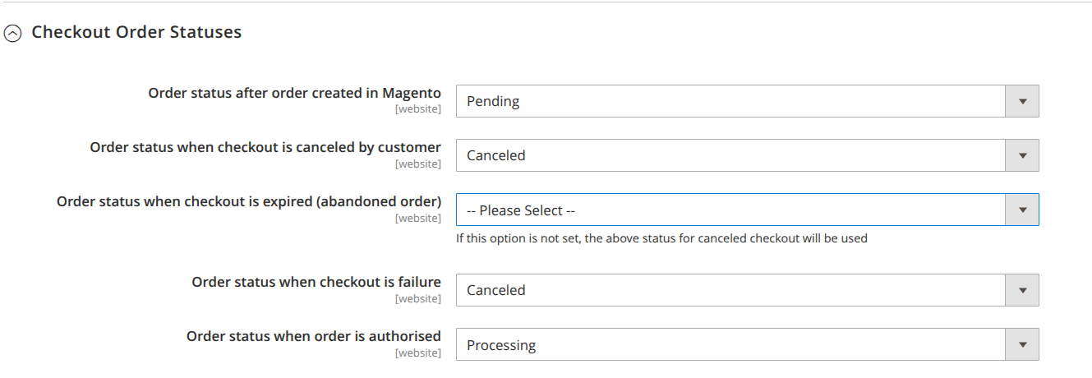Click the Checkout Order Statuses heading
This screenshot has width=1092, height=378.
tap(136, 33)
